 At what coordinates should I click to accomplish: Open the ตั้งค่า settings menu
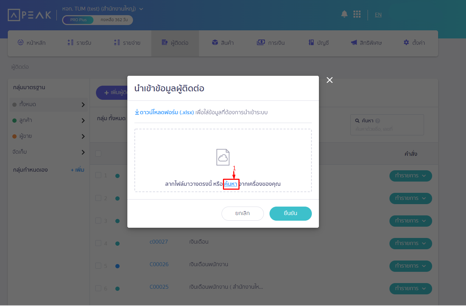click(x=414, y=43)
